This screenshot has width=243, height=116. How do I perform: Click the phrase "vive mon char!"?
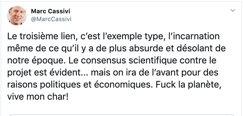(x=38, y=97)
